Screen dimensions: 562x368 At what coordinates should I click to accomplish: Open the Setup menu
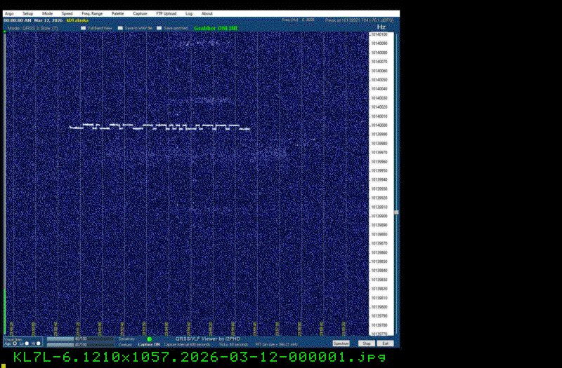[27, 13]
